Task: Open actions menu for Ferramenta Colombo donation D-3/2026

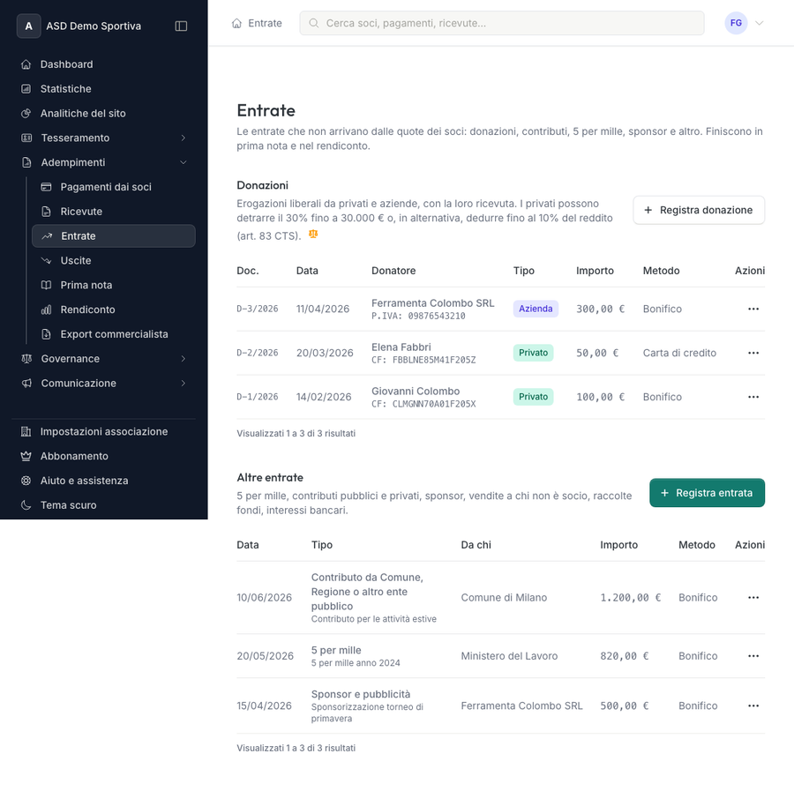Action: 753,309
